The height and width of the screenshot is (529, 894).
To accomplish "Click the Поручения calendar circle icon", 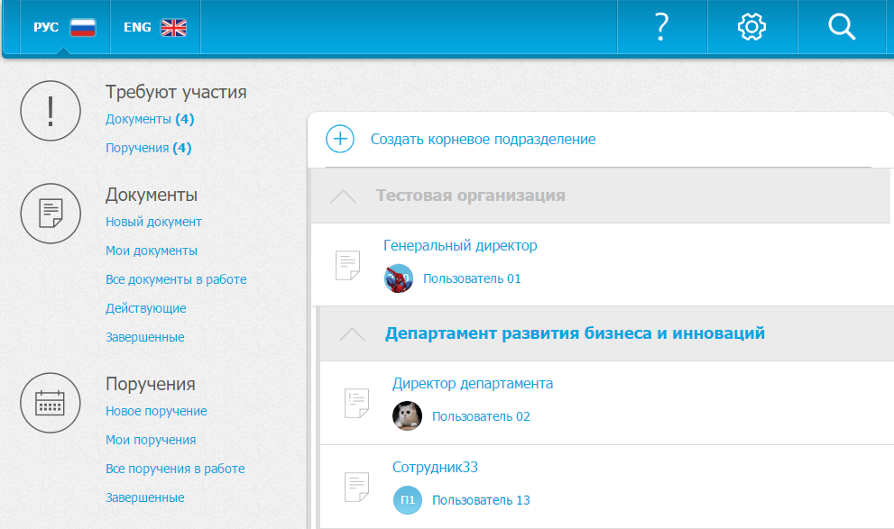I will (51, 403).
